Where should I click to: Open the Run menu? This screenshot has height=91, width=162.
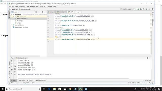37,6
